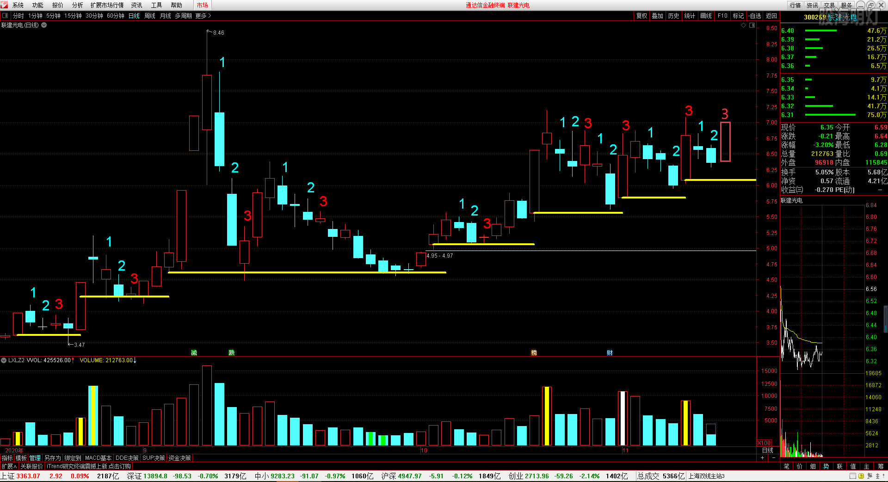
Task: Switch chart to 5分钟 period
Action: pyautogui.click(x=53, y=16)
